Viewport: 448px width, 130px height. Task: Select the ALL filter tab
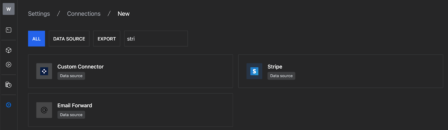(36, 39)
